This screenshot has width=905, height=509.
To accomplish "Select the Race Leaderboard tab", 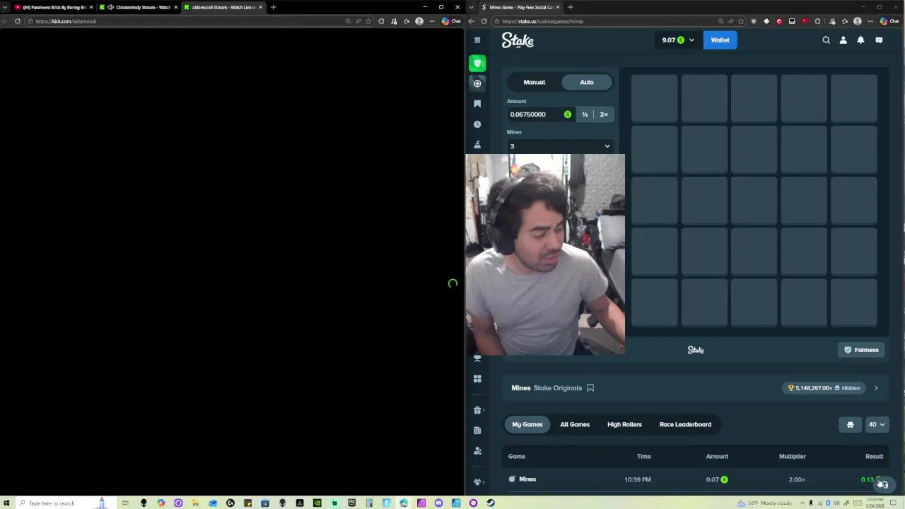I will click(685, 425).
